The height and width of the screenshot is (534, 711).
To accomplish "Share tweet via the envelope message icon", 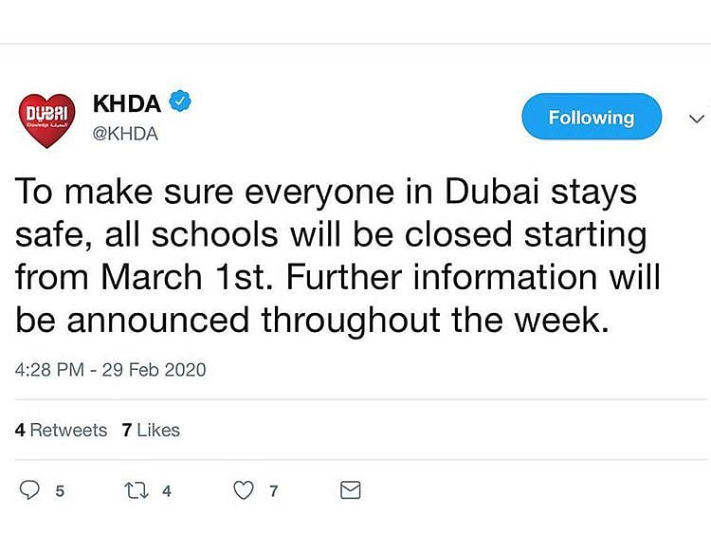I will (x=350, y=490).
